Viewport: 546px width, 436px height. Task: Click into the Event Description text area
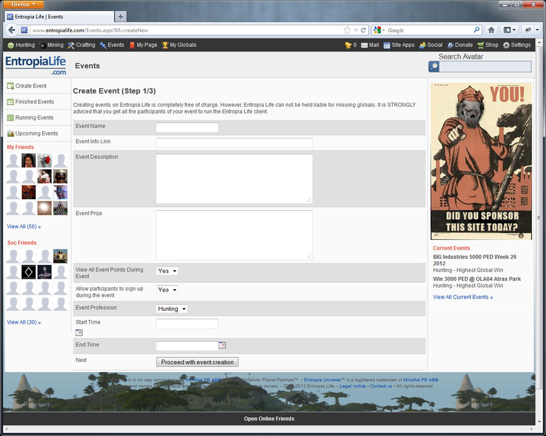[234, 179]
